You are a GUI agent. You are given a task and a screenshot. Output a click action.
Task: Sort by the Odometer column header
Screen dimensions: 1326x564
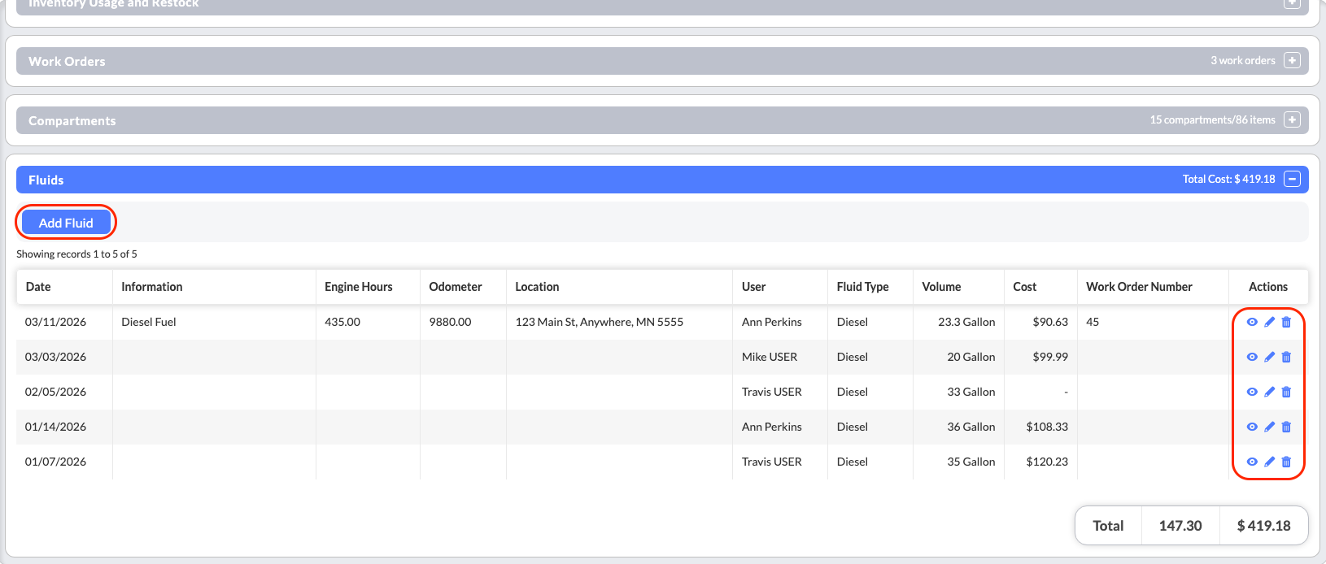[456, 287]
